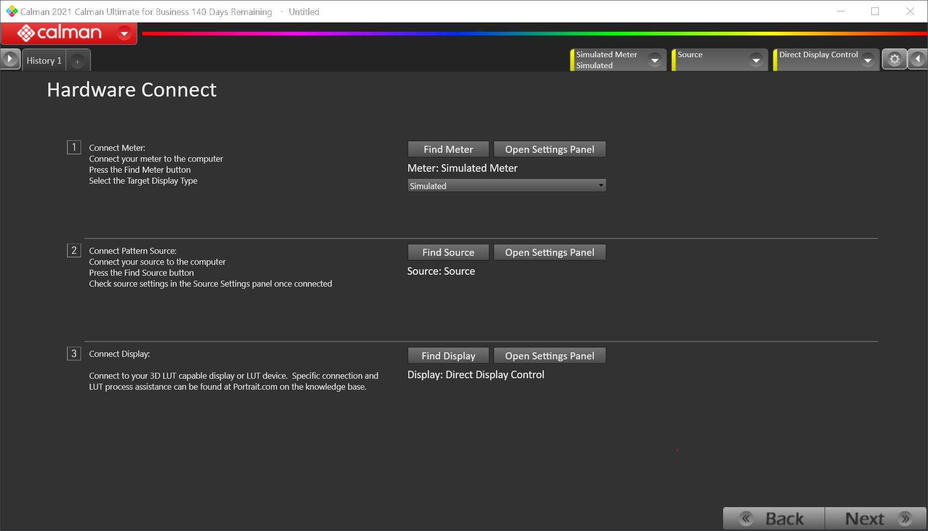
Task: Collapse the right side panel arrow
Action: 918,59
